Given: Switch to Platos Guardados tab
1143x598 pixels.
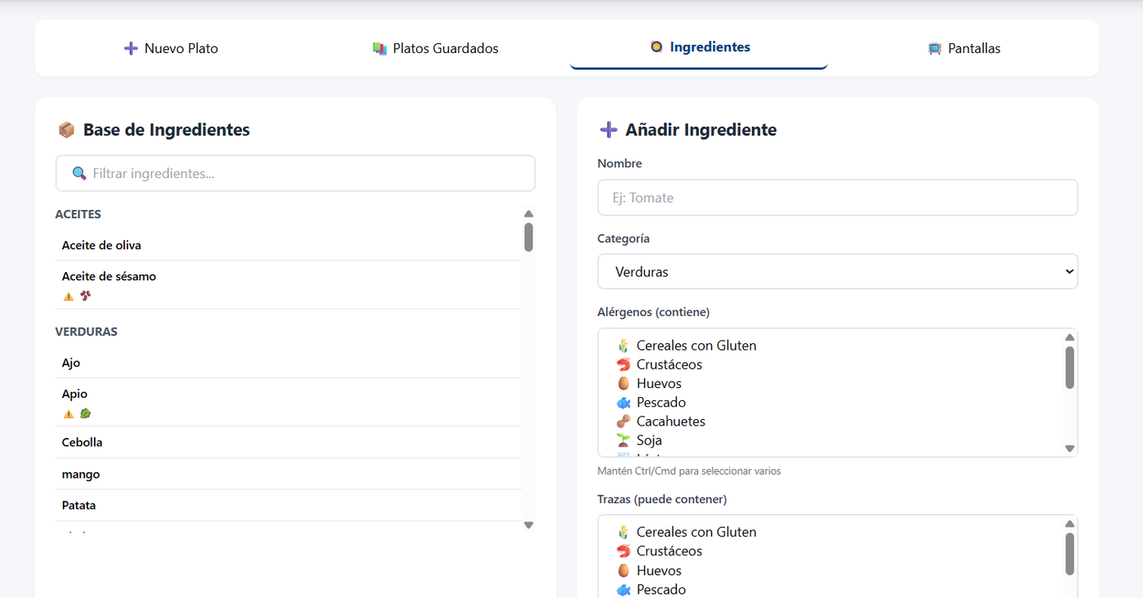Looking at the screenshot, I should pyautogui.click(x=435, y=48).
